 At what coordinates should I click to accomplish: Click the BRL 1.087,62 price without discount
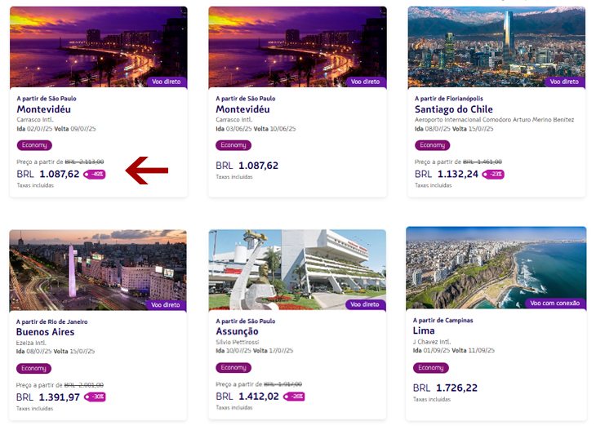(x=247, y=166)
